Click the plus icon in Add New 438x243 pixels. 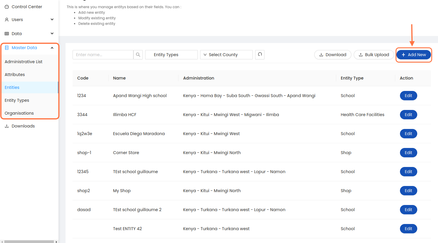[403, 55]
